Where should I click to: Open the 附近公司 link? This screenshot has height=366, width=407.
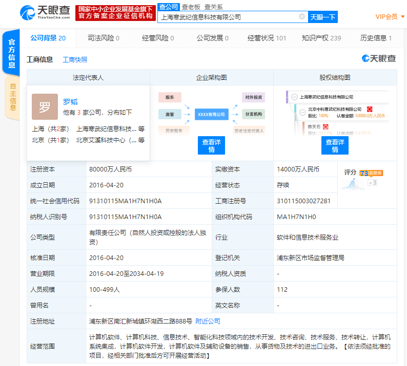tap(208, 321)
